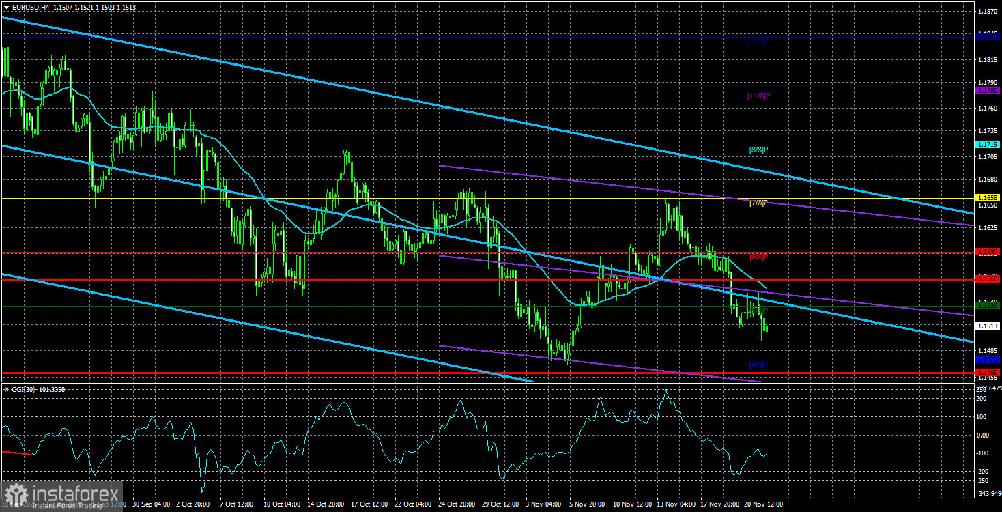Click the red [6/8]P level label

pyautogui.click(x=758, y=256)
